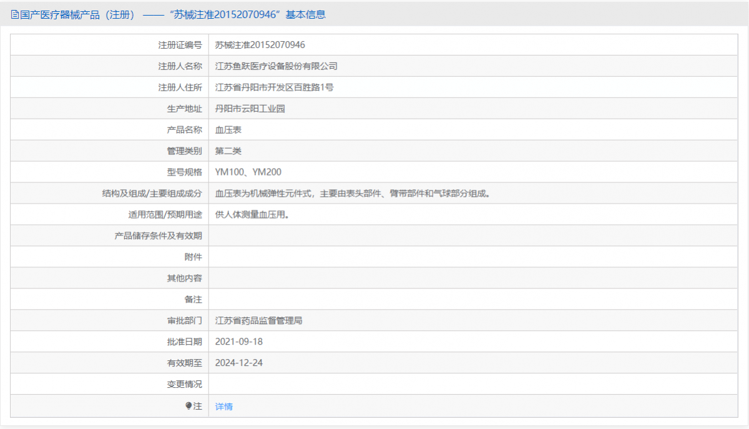Click the 注册人住所 label
The height and width of the screenshot is (429, 749).
coord(180,87)
